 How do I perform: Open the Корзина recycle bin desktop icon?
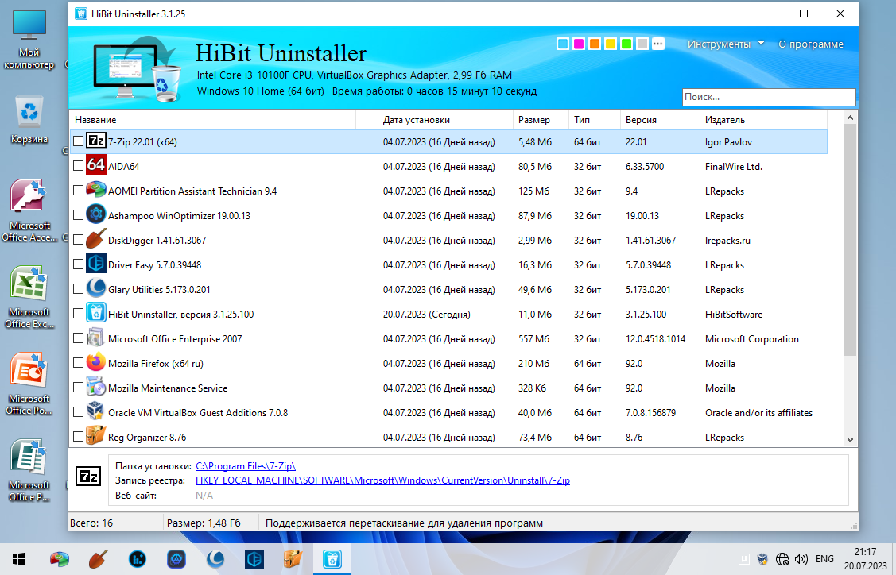point(29,119)
